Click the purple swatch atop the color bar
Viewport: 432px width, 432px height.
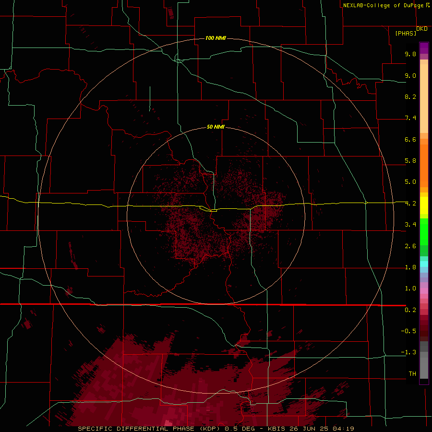pos(424,48)
